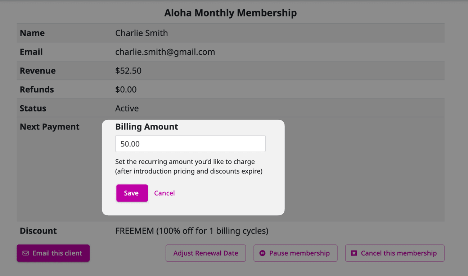Open Adjust Renewal Date
The width and height of the screenshot is (468, 276).
[206, 253]
